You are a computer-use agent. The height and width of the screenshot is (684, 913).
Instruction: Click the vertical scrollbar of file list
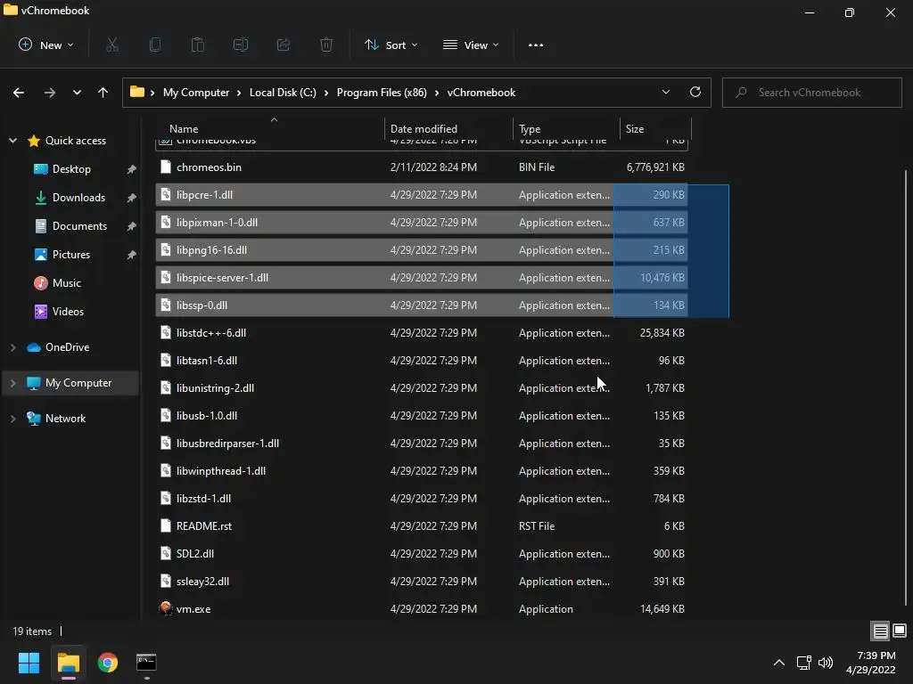click(x=906, y=387)
